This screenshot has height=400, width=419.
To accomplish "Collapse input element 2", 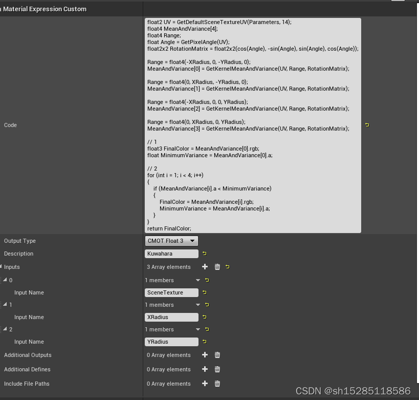I will pos(5,329).
